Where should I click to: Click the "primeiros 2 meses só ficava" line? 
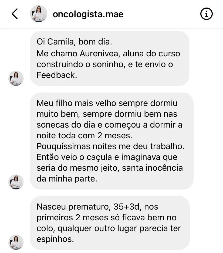(106, 218)
